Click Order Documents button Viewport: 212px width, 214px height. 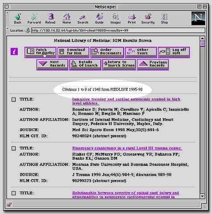pos(107,52)
